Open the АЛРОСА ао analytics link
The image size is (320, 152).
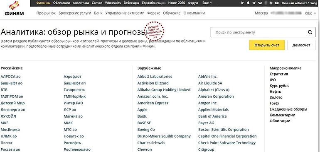(11, 77)
